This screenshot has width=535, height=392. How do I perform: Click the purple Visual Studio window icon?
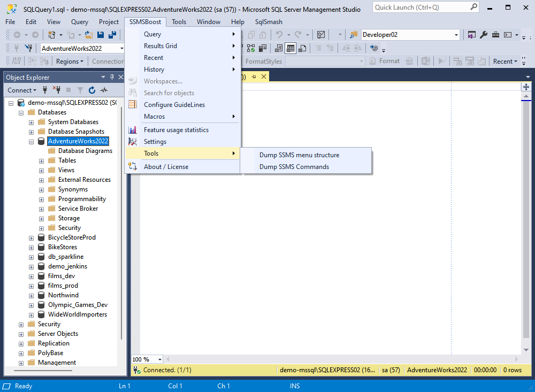471,35
